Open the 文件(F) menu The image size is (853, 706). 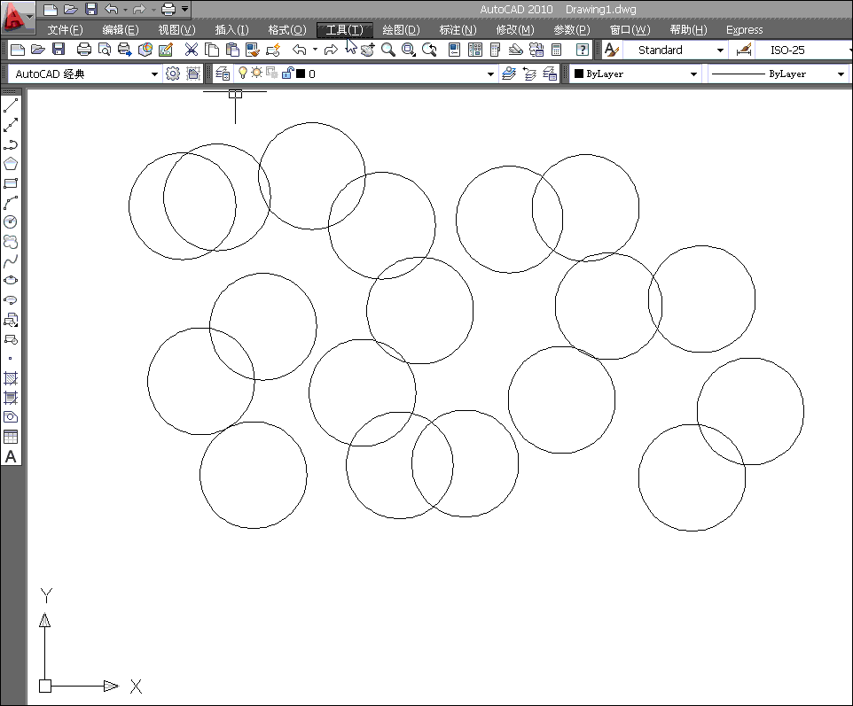66,30
